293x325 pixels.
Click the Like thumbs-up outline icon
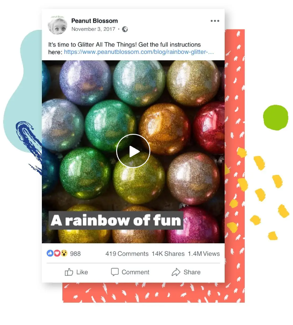click(69, 272)
